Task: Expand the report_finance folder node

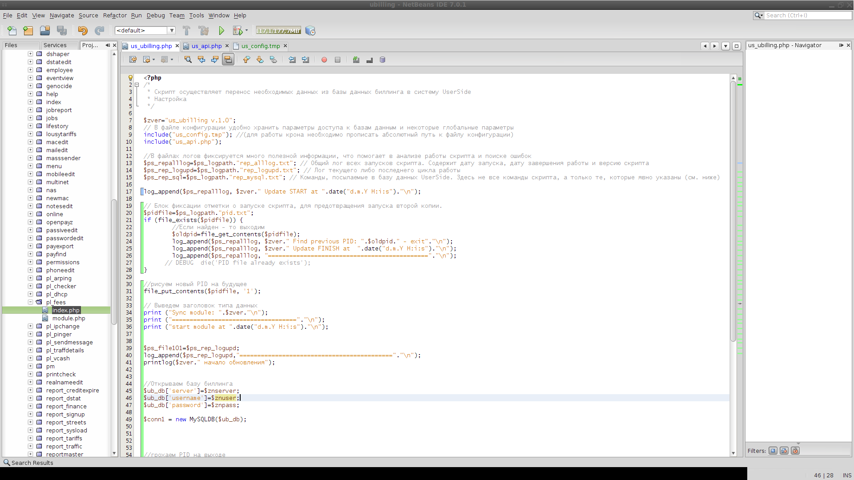Action: 30,406
